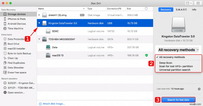The height and width of the screenshot is (106, 203).
Task: Open iPhones & iPads section
Action: point(16,19)
